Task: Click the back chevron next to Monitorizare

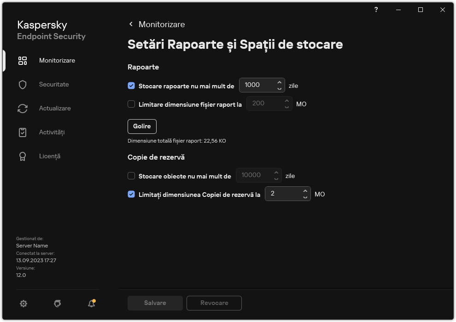Action: (130, 24)
